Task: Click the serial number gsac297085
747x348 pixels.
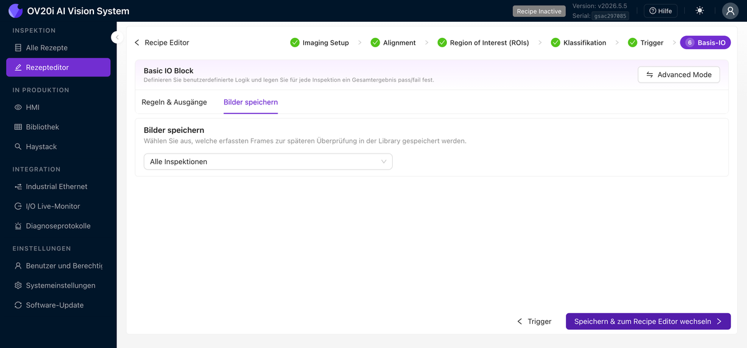Action: point(610,16)
